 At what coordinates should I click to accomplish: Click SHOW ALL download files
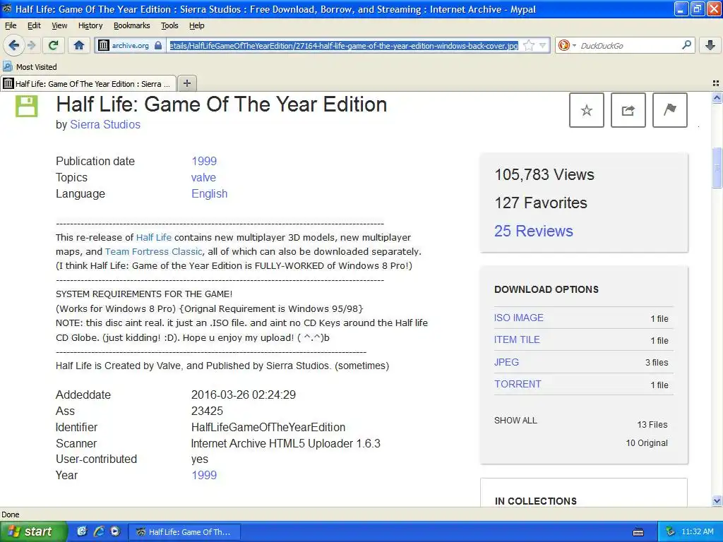pos(515,421)
